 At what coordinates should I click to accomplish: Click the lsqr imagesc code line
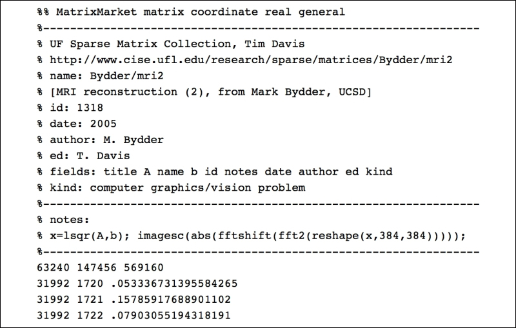252,236
